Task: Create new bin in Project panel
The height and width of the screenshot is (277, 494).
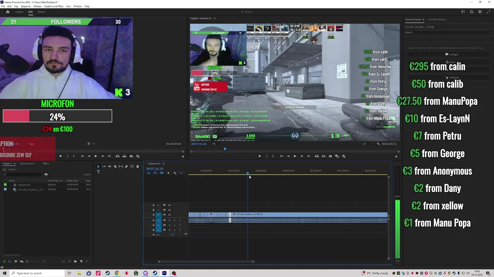Action: (75, 262)
